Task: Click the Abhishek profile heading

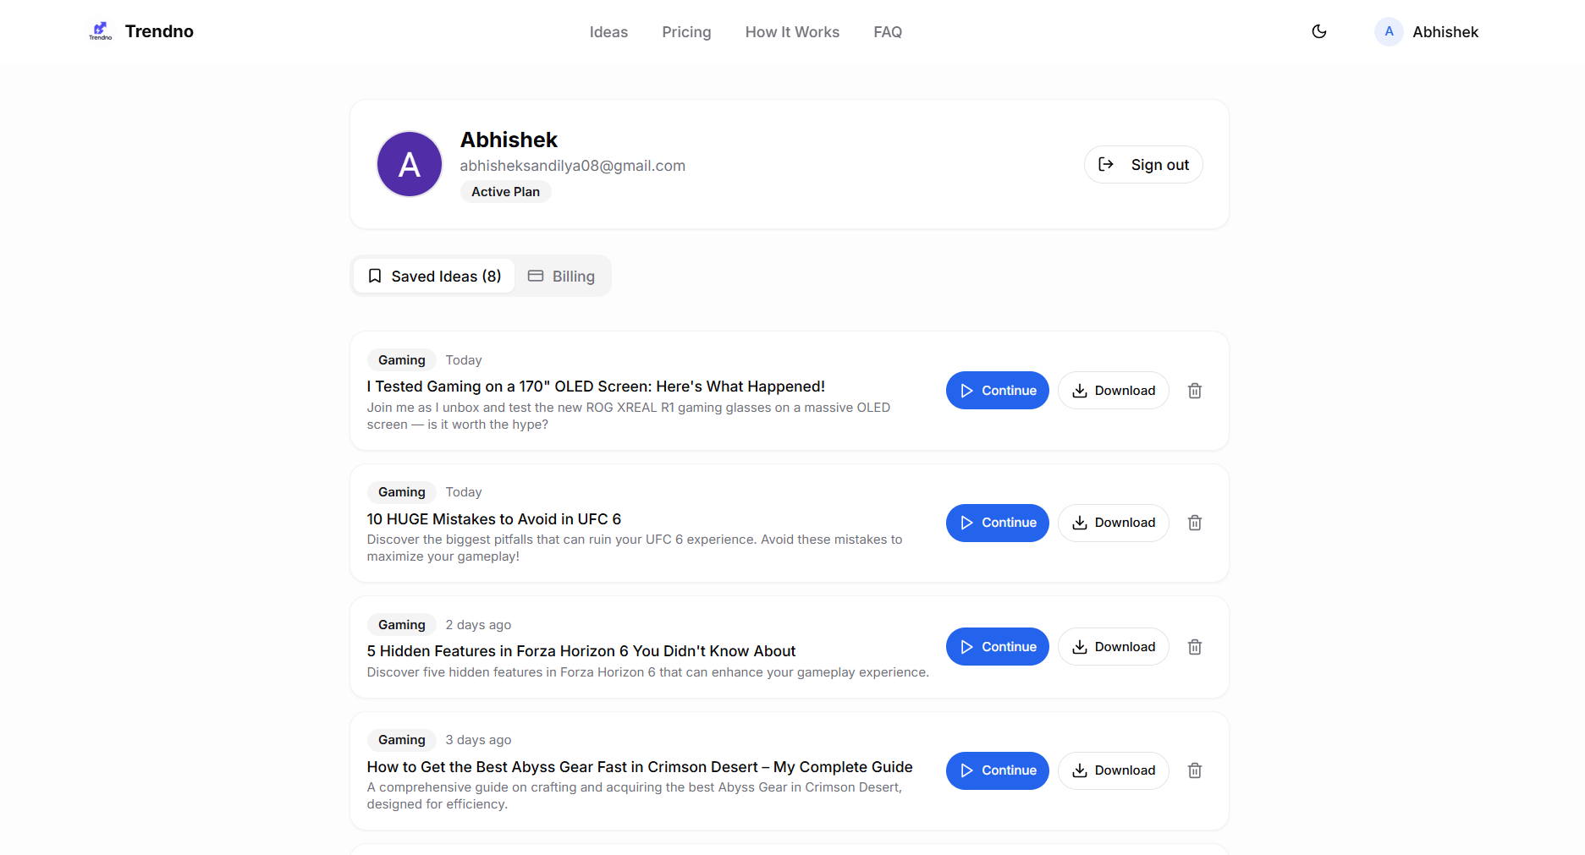Action: point(509,140)
